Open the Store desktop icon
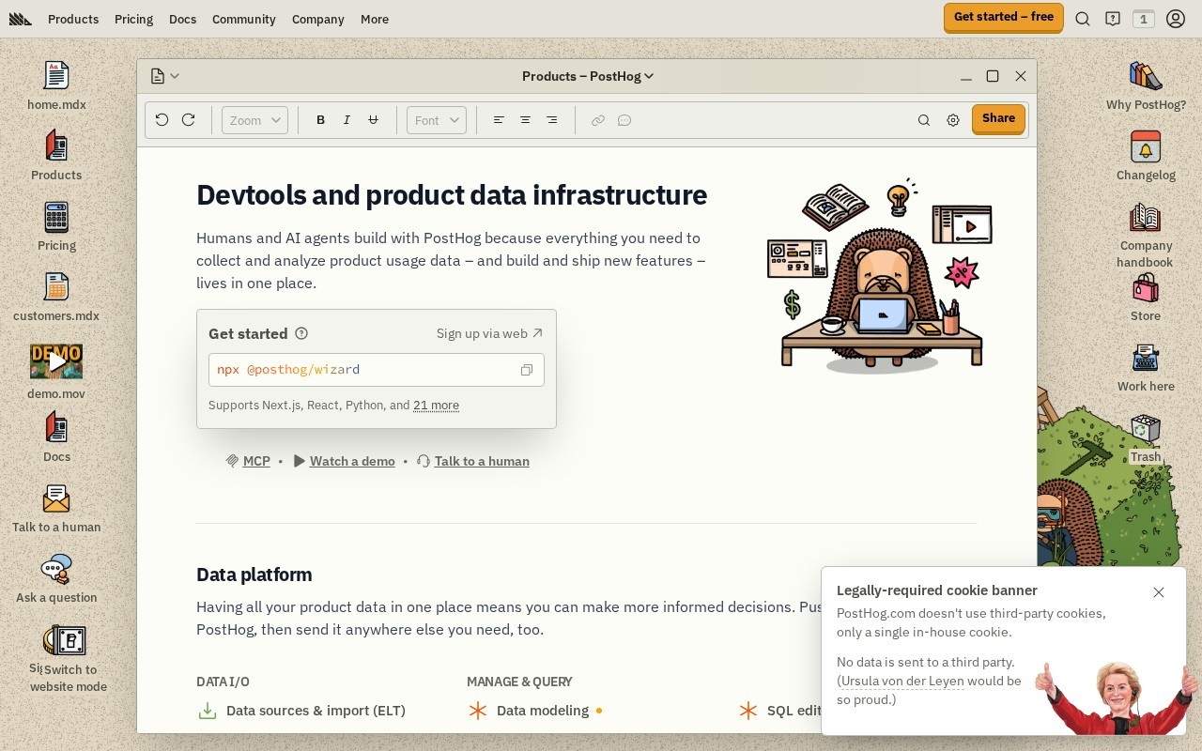Viewport: 1202px width, 751px height. [1146, 297]
